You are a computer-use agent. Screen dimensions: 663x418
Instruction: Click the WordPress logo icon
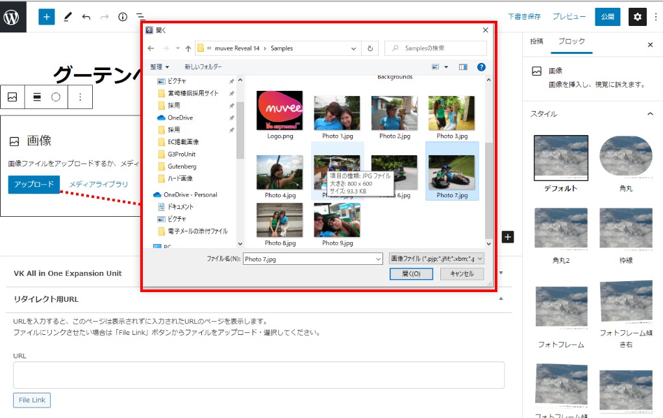12,17
